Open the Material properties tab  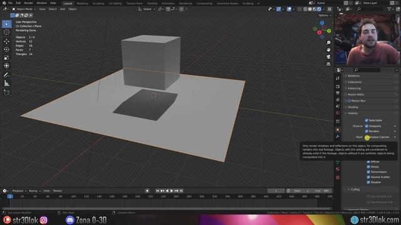[x=338, y=169]
